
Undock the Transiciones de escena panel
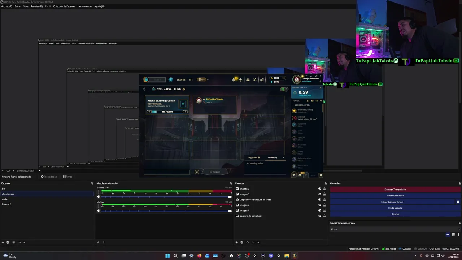click(459, 223)
